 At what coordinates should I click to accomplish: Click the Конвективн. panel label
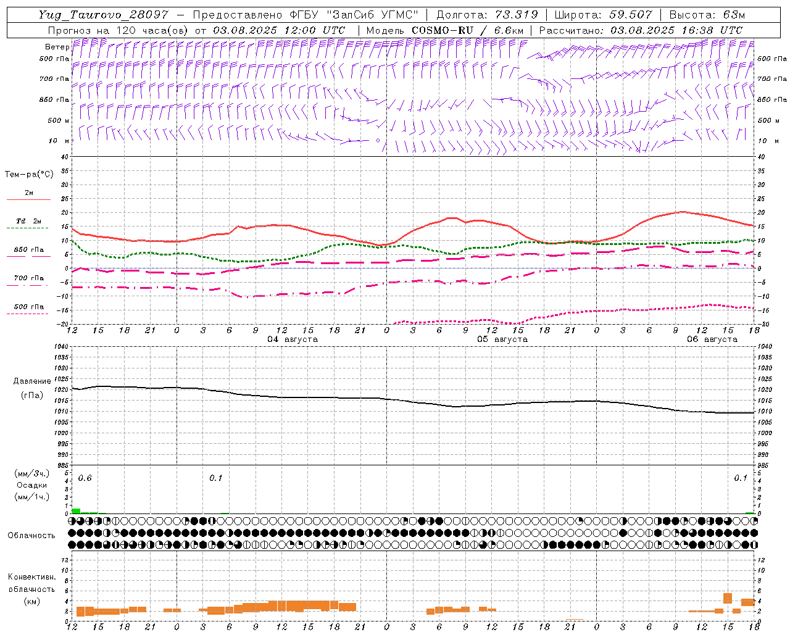[x=31, y=577]
